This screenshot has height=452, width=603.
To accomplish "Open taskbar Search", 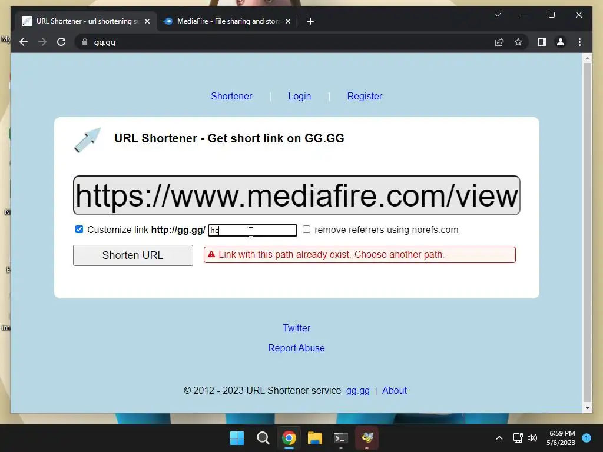I will pyautogui.click(x=263, y=438).
